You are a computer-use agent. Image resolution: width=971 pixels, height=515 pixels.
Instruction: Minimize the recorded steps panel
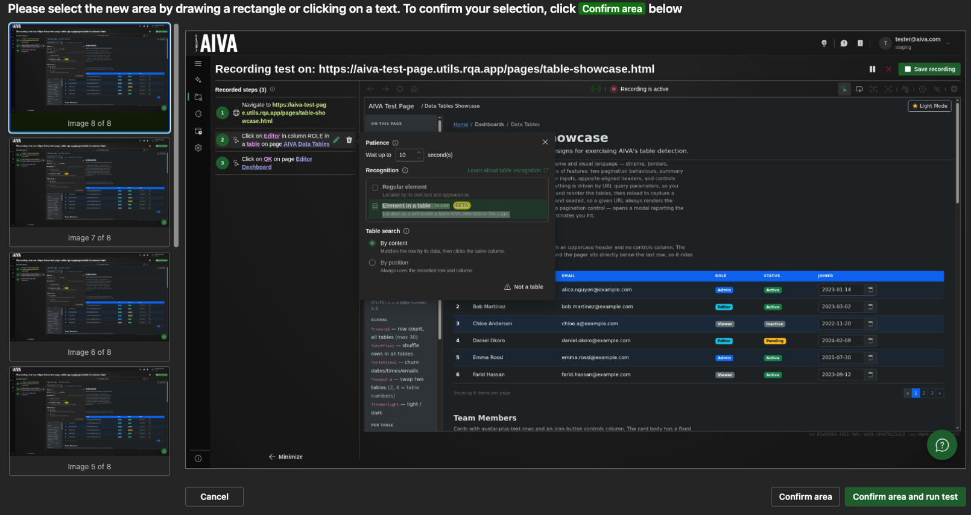[286, 457]
